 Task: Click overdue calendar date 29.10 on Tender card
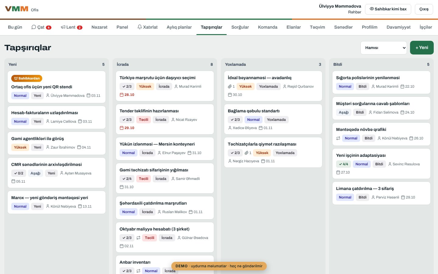click(x=127, y=128)
